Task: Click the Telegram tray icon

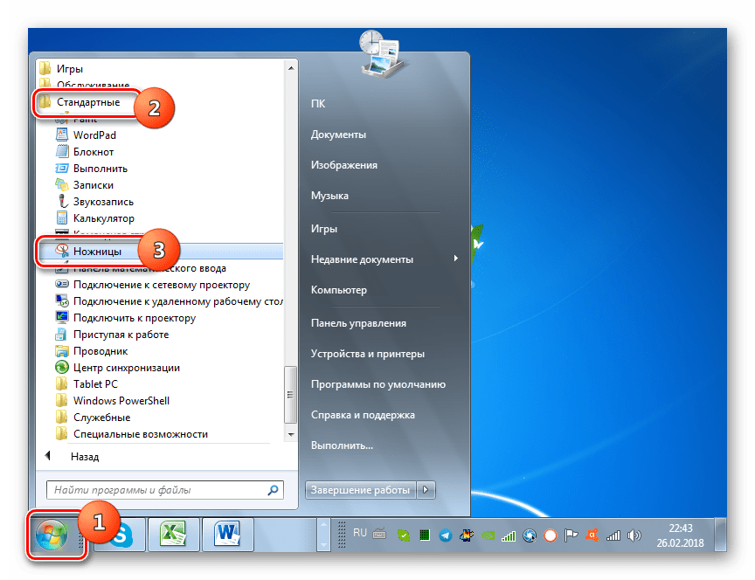Action: point(445,535)
